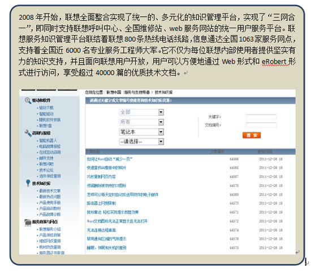Open 维修网点查询 sidebar link
Screen dimensions: 311x271
point(50,241)
